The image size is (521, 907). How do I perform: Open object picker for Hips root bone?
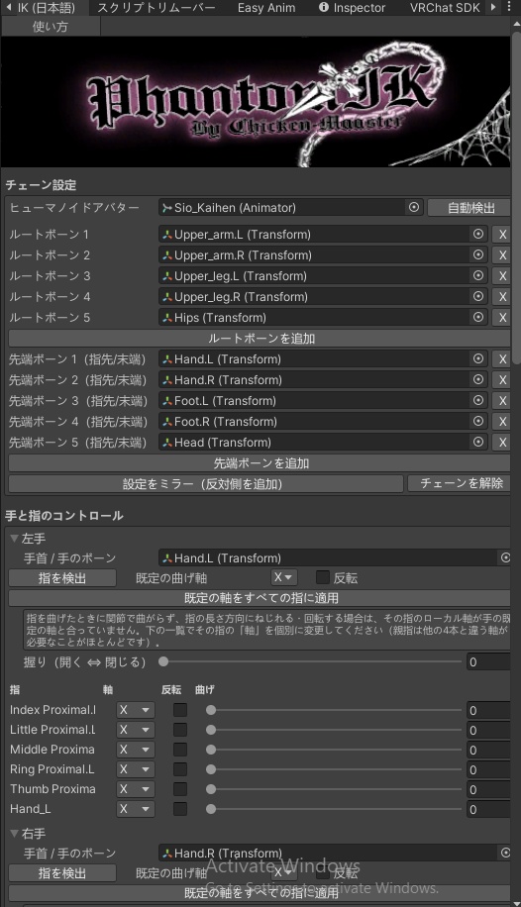[478, 317]
